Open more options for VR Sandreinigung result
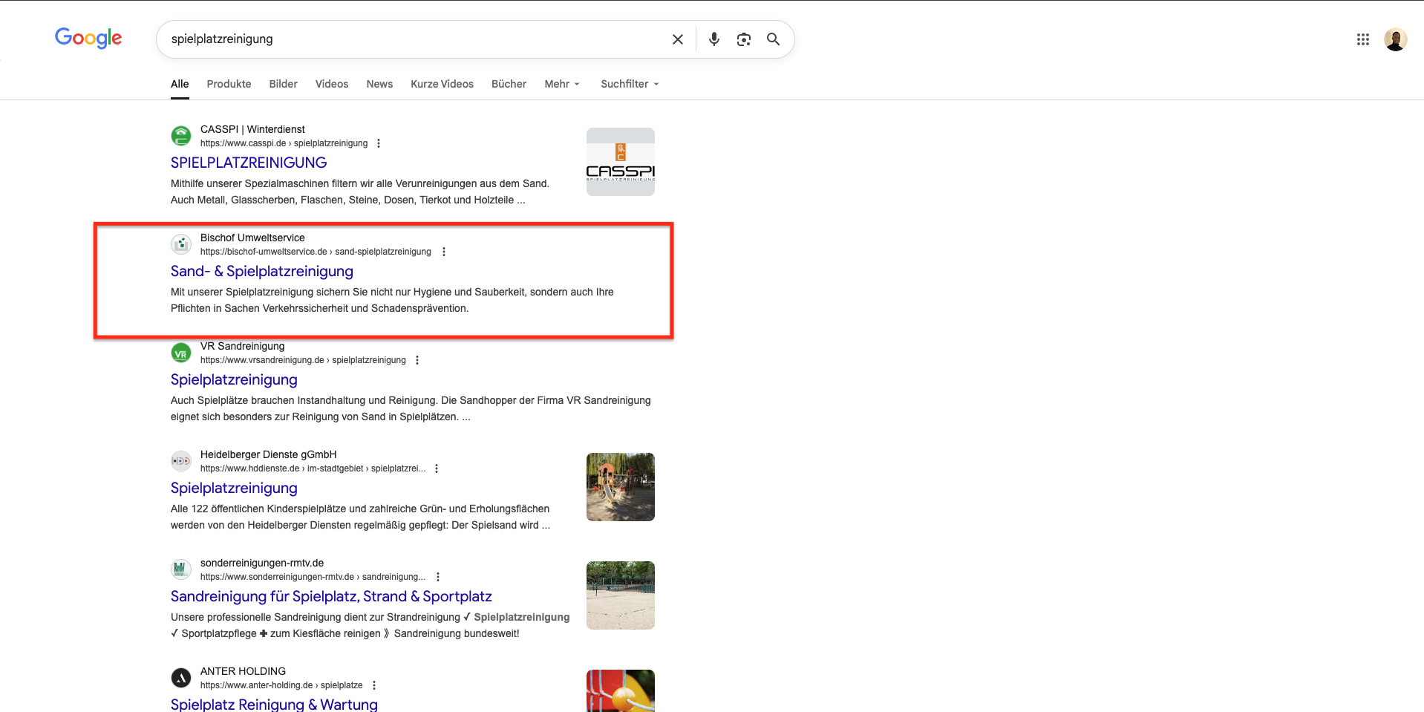 [x=417, y=360]
